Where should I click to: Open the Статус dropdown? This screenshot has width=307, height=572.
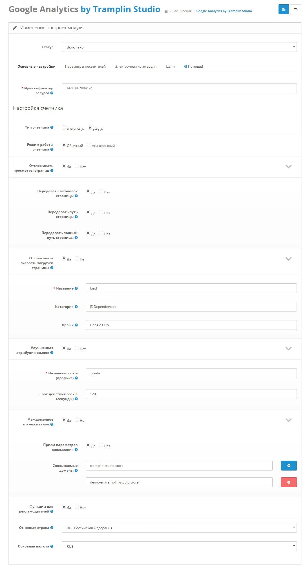pos(179,47)
